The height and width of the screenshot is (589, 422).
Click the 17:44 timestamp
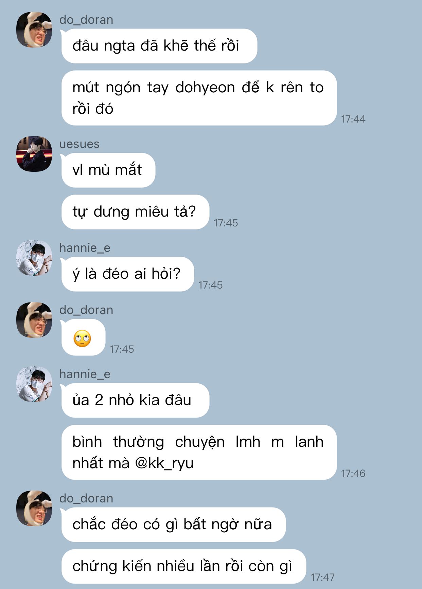[353, 119]
